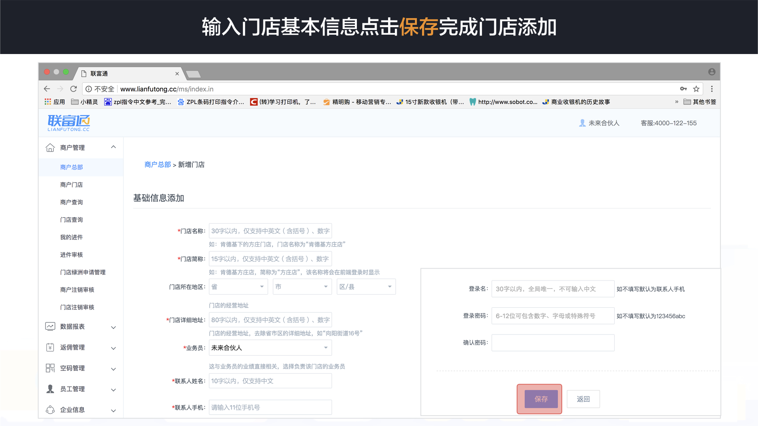Collapse the 商户管理 menu chevron

pyautogui.click(x=113, y=147)
